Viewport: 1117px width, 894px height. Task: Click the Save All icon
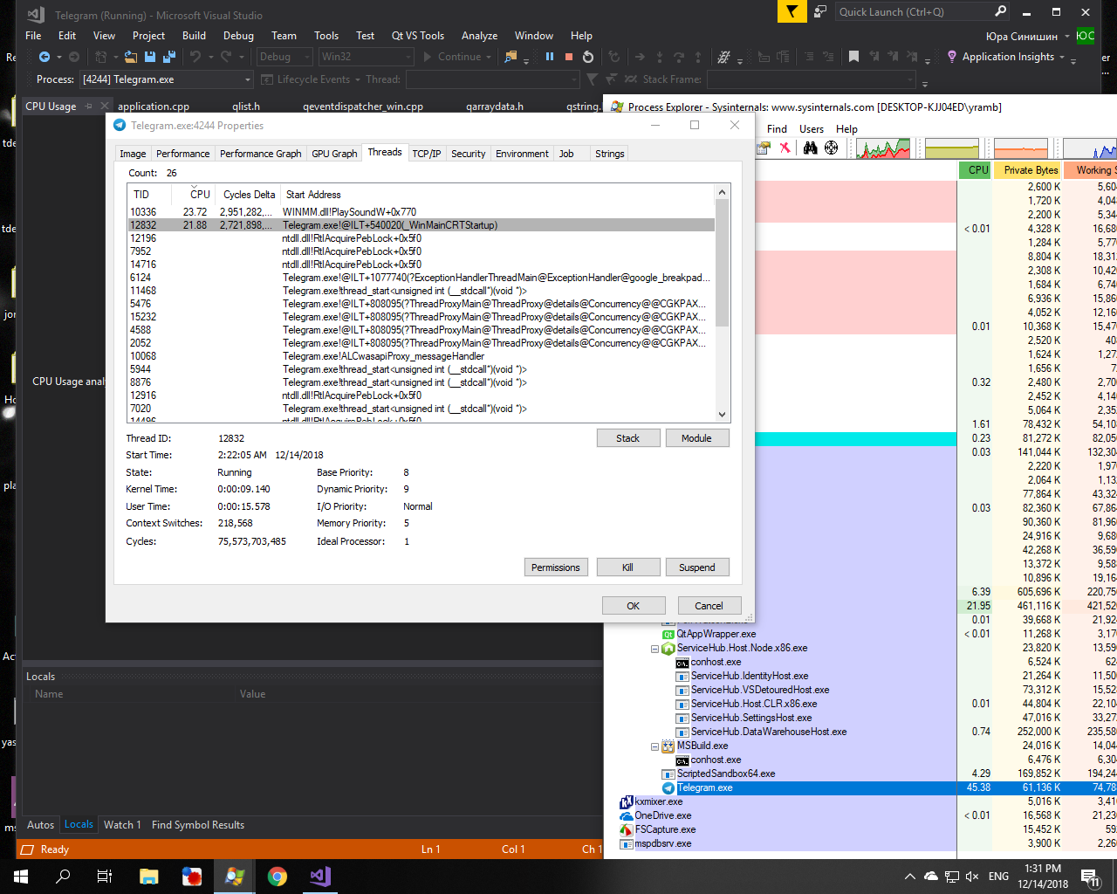(168, 57)
